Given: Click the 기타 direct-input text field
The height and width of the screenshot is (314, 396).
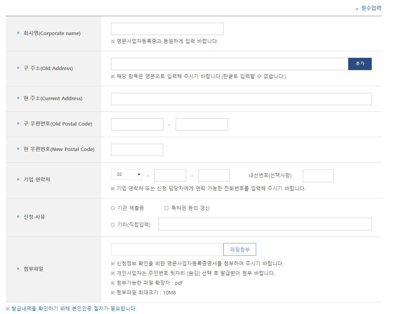Looking at the screenshot, I should click(x=265, y=224).
